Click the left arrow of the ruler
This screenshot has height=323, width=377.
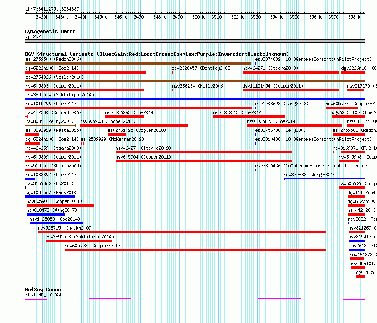[26, 13]
